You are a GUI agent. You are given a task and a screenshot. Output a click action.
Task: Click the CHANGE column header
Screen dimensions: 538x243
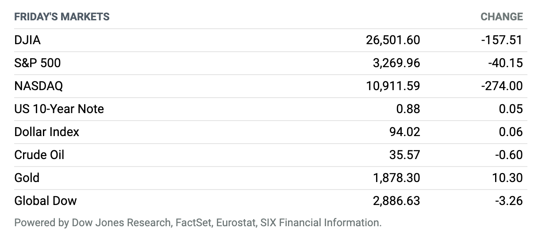point(502,17)
